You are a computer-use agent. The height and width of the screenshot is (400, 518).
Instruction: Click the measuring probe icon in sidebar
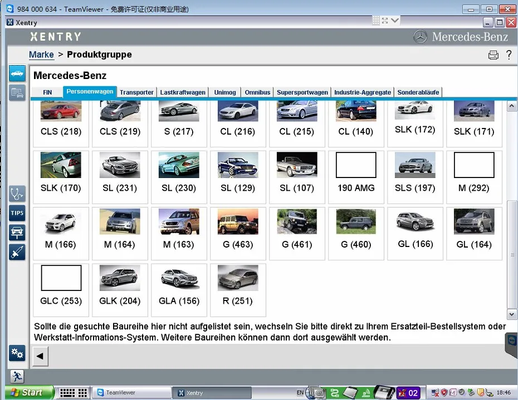tap(17, 252)
